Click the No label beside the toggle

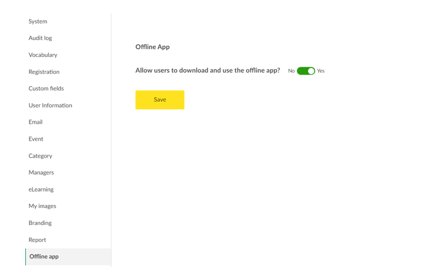point(291,71)
